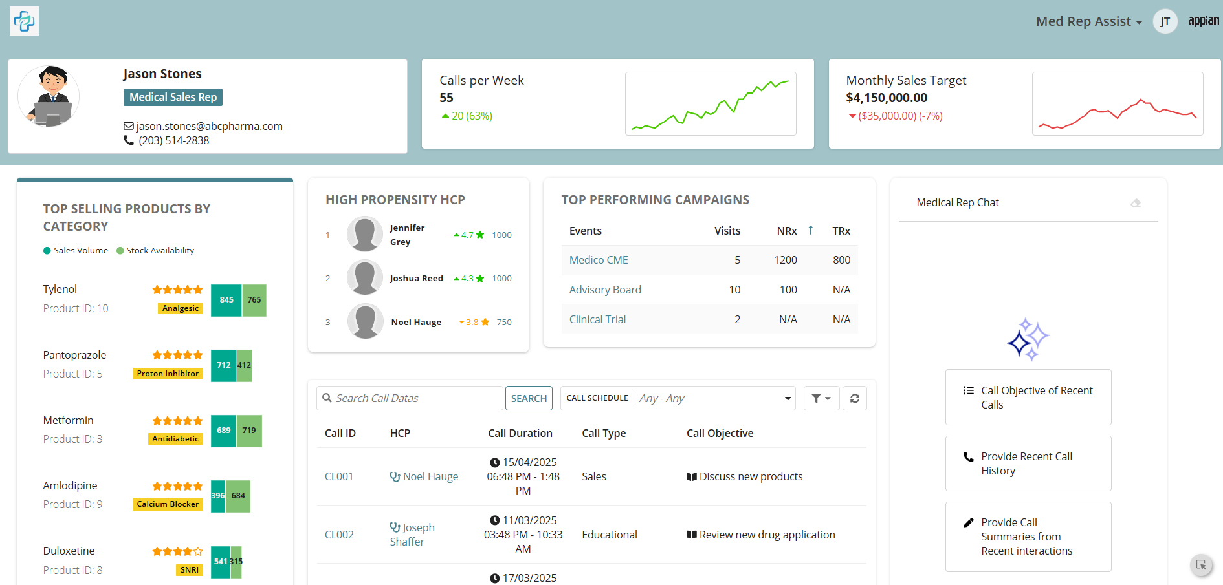Image resolution: width=1223 pixels, height=585 pixels.
Task: Open the Advisory Board campaign link
Action: 605,290
